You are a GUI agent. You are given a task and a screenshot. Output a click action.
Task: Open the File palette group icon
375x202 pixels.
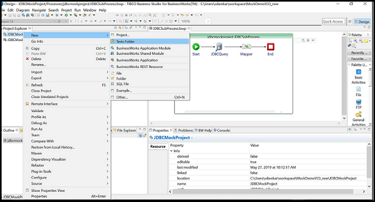tap(358, 90)
